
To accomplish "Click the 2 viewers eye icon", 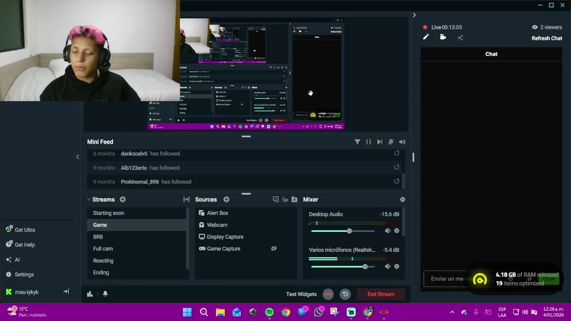I will tap(534, 27).
